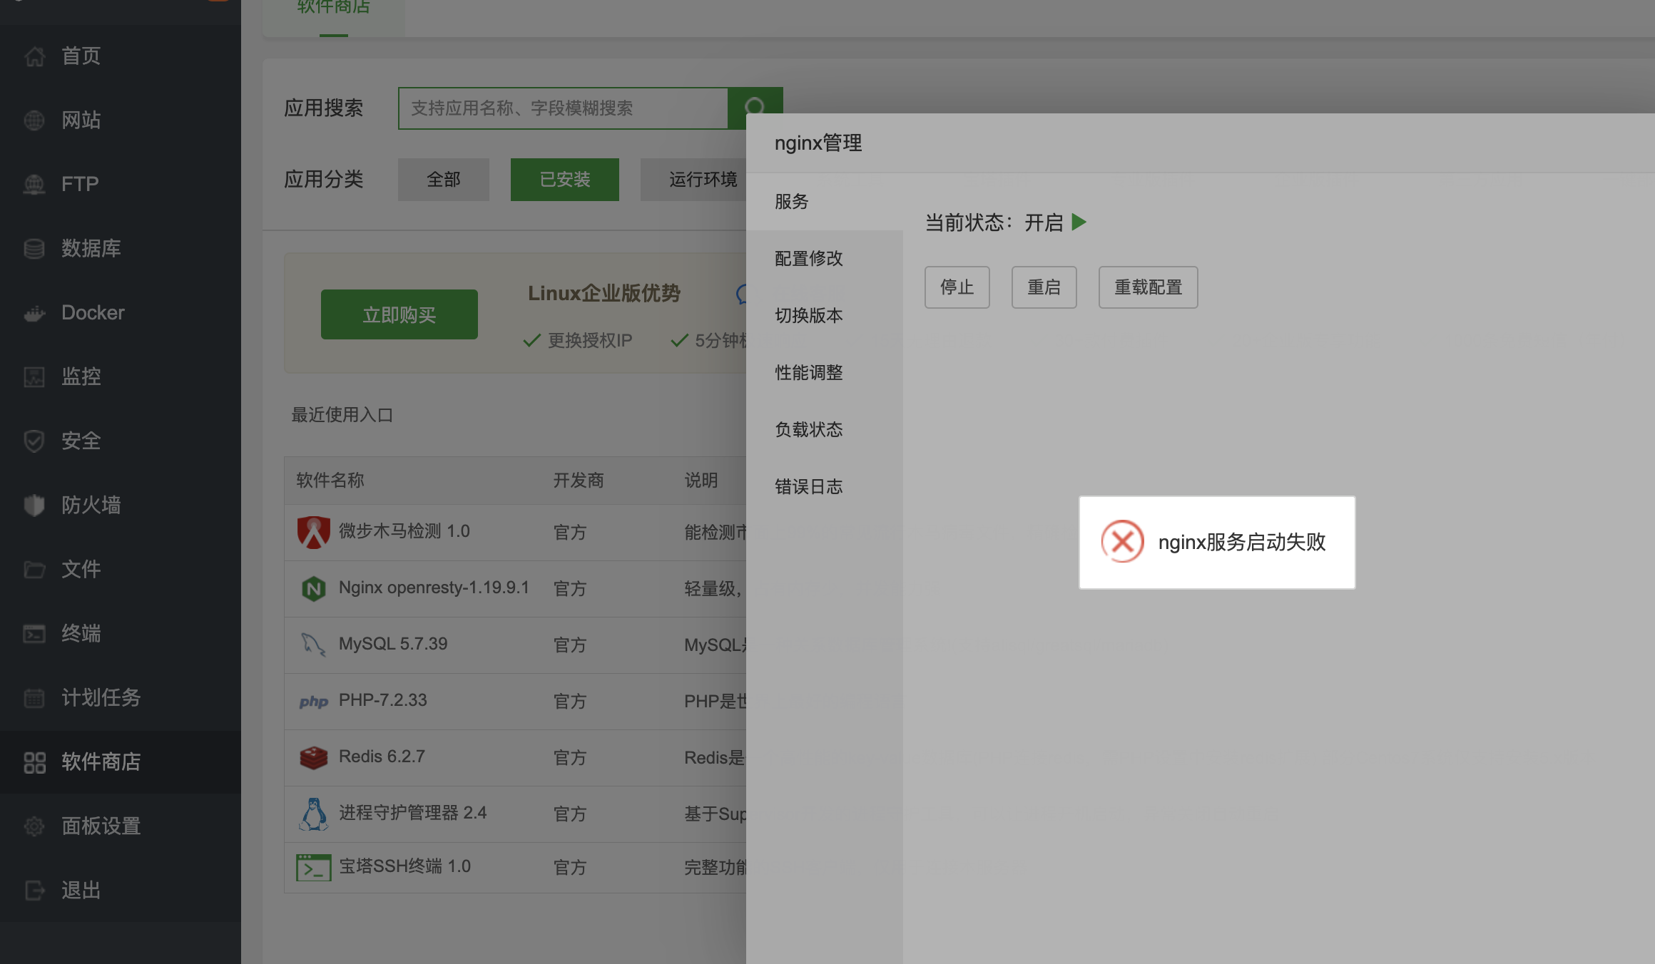Click the PHP-7.2.33 app icon

tap(314, 700)
